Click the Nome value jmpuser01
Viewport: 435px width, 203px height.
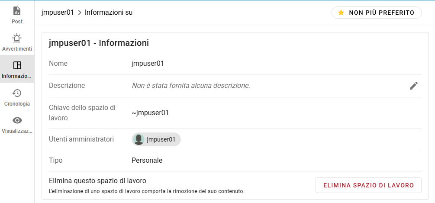148,63
